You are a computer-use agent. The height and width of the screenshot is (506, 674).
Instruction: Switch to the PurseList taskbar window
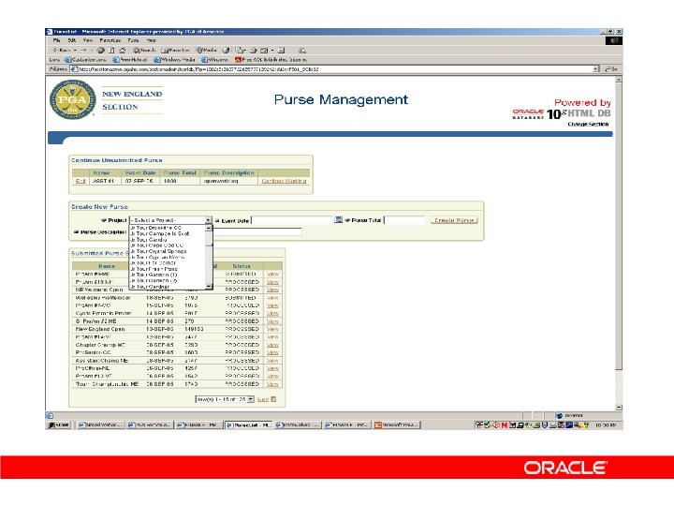(248, 425)
